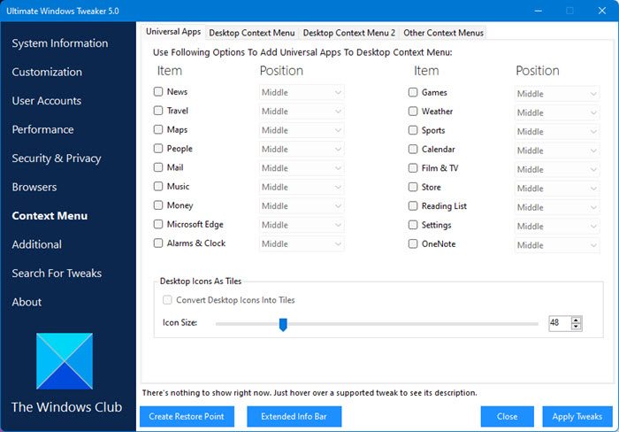This screenshot has height=432, width=619.
Task: Switch to Desktop Context Menu 2 tab
Action: (349, 33)
